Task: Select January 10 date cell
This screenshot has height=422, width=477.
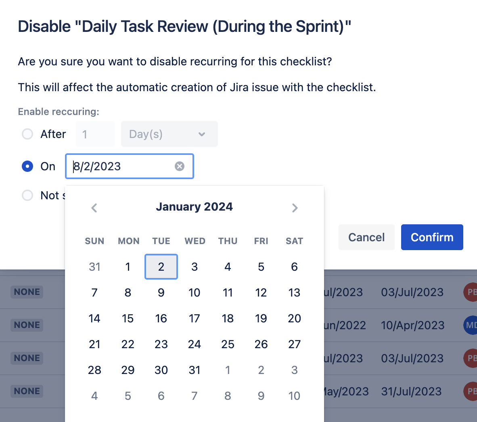Action: point(195,292)
